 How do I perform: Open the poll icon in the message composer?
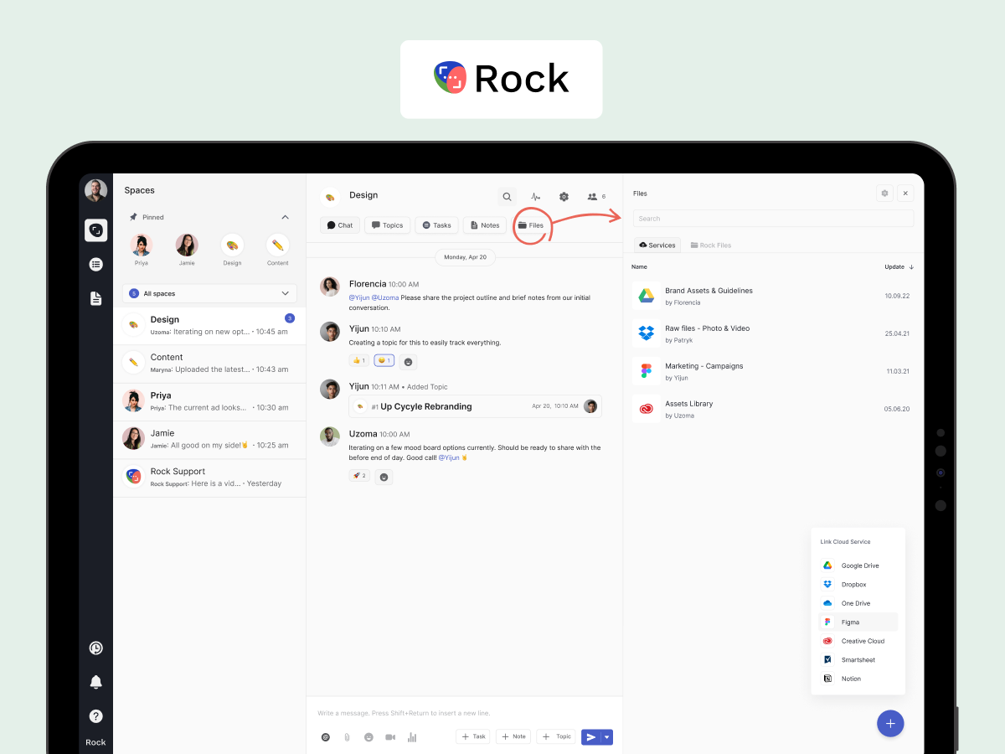pos(411,736)
